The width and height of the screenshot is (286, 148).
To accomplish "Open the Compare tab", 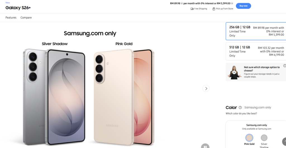I will tap(26, 18).
